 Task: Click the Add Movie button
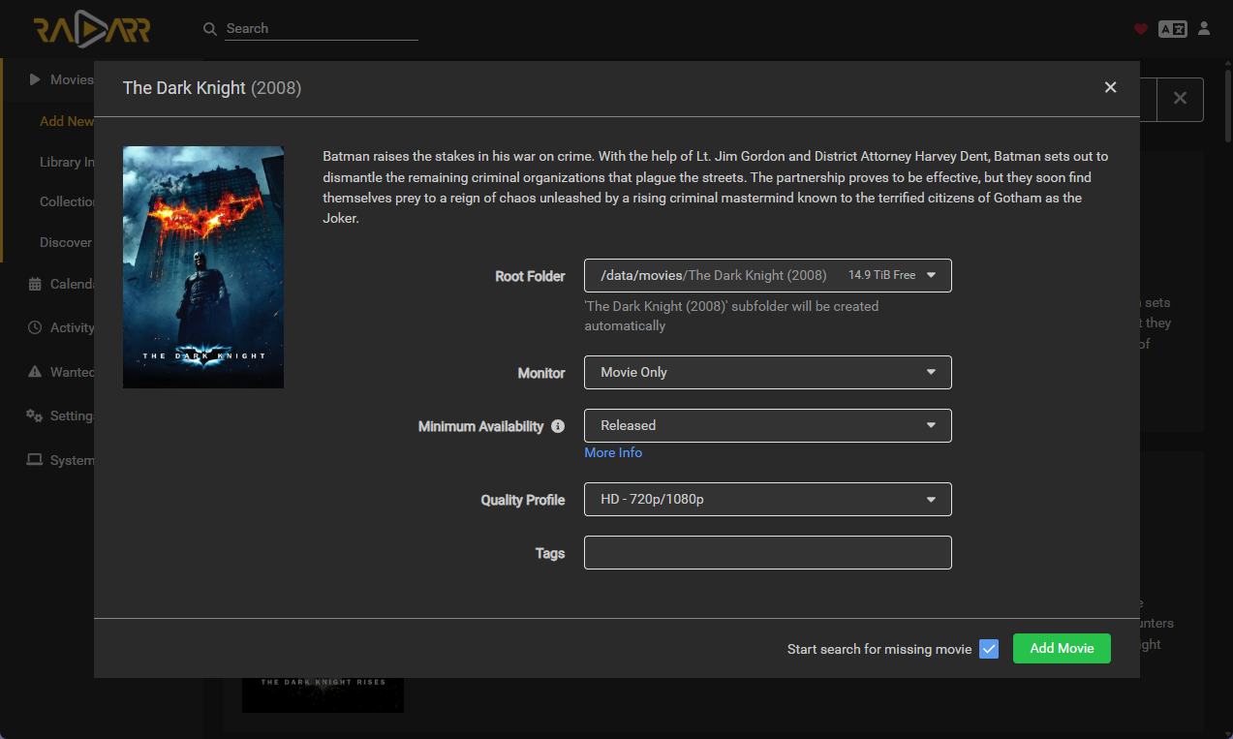(x=1062, y=648)
